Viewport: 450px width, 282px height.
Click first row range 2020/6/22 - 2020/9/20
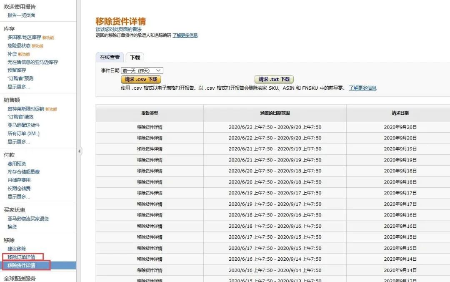pos(275,127)
